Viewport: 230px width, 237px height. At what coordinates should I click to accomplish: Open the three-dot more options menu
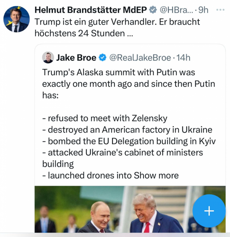click(220, 10)
